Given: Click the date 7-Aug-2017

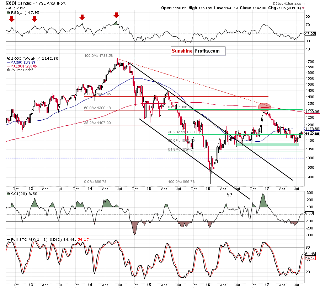Looking at the screenshot, I should (15, 8).
